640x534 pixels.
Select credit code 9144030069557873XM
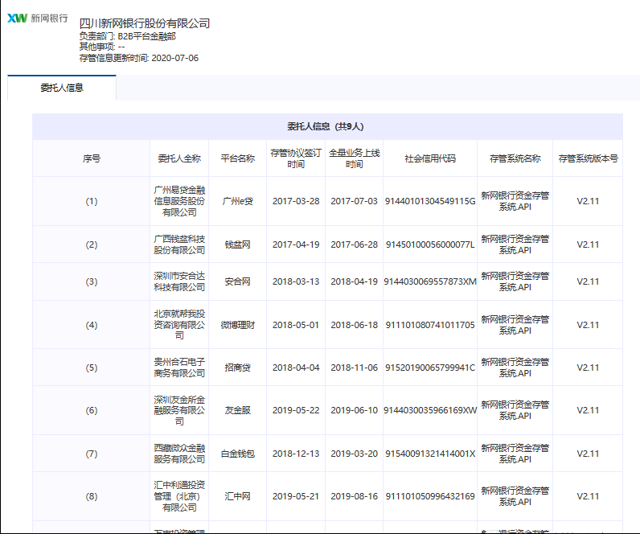coord(430,281)
